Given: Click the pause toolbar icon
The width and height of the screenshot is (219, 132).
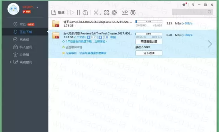Looking at the screenshot, I should [x=78, y=13].
